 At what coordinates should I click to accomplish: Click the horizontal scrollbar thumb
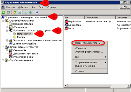(89, 86)
